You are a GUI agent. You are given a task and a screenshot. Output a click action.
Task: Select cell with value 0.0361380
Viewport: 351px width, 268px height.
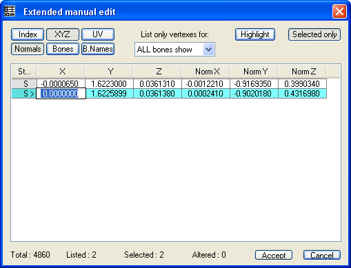tap(157, 94)
